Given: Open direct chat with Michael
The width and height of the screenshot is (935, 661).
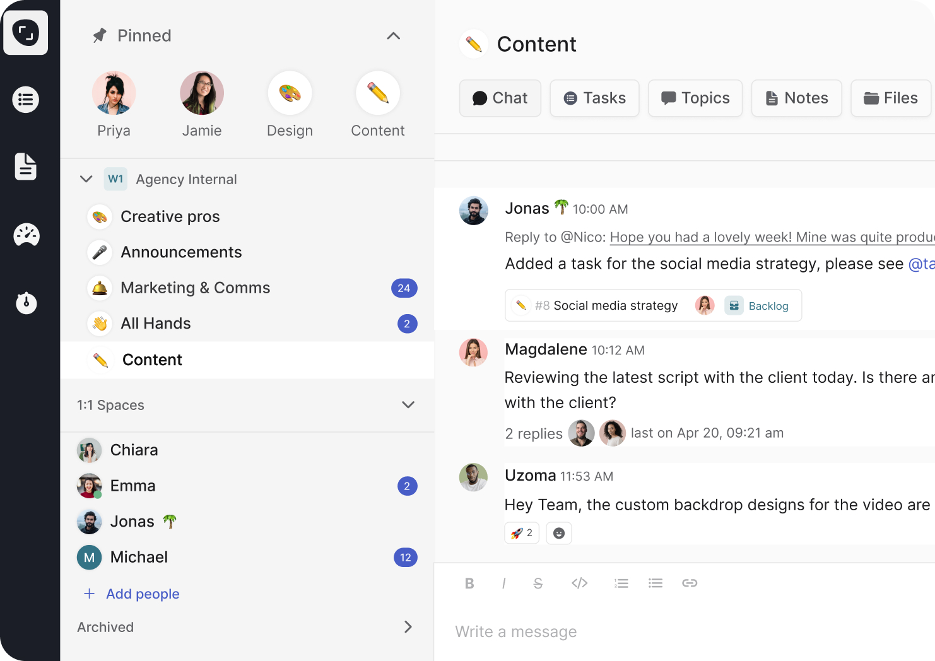Looking at the screenshot, I should click(x=247, y=558).
